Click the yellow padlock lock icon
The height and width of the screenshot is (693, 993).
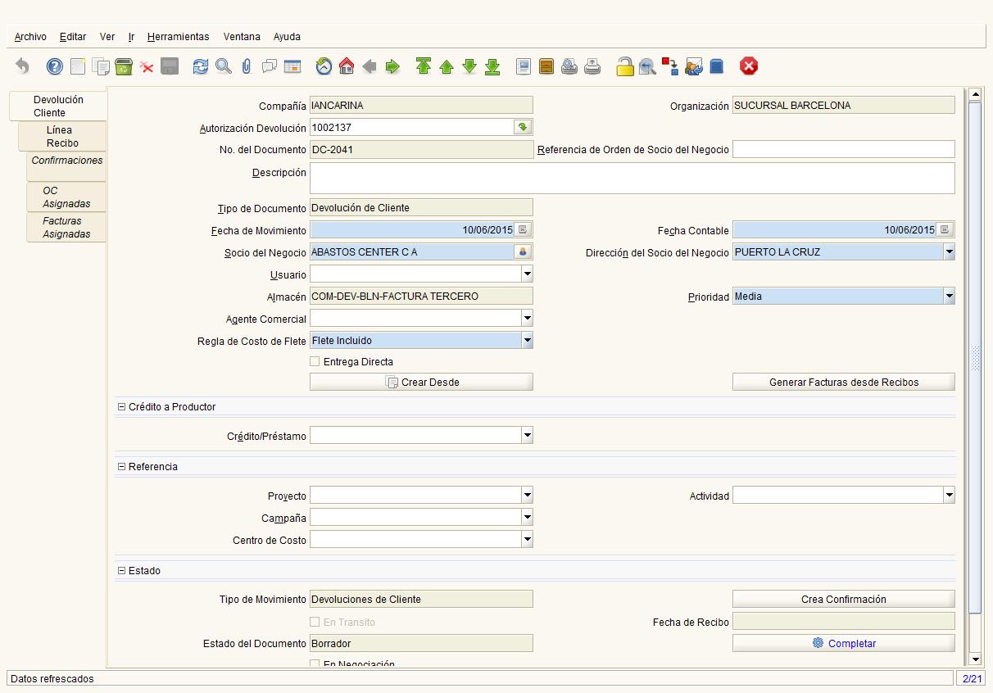625,66
